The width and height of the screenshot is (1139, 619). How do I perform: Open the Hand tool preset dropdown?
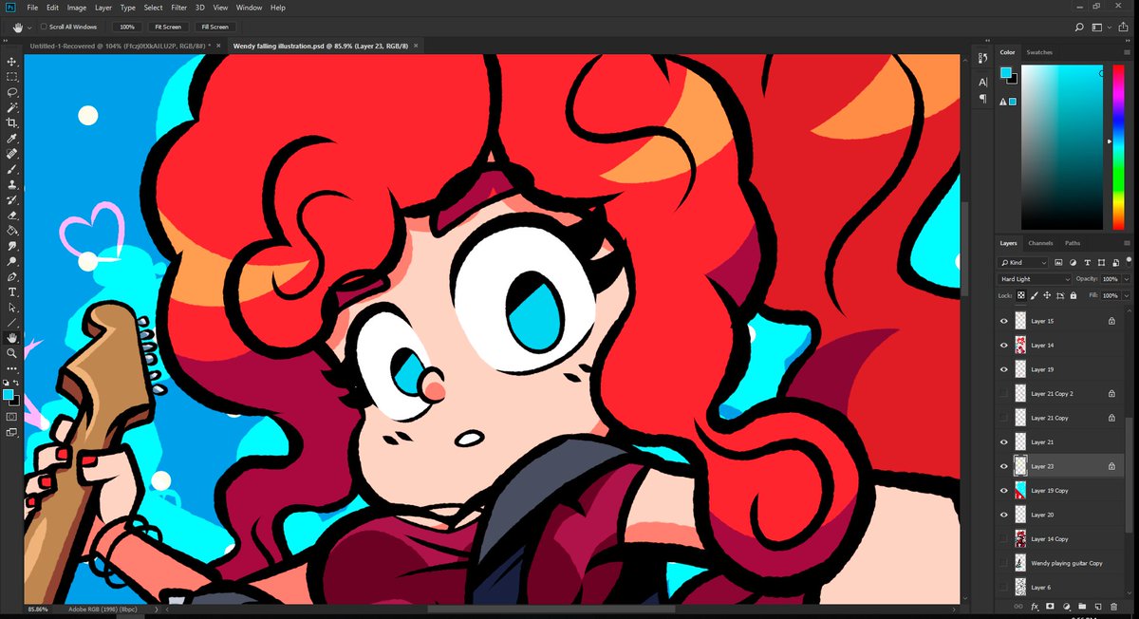(x=29, y=28)
